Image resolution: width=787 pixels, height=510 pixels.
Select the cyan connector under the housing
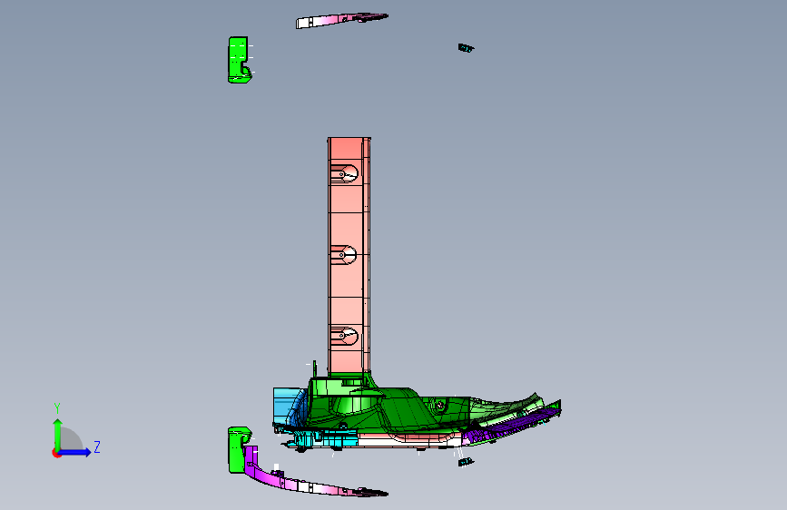click(x=326, y=439)
